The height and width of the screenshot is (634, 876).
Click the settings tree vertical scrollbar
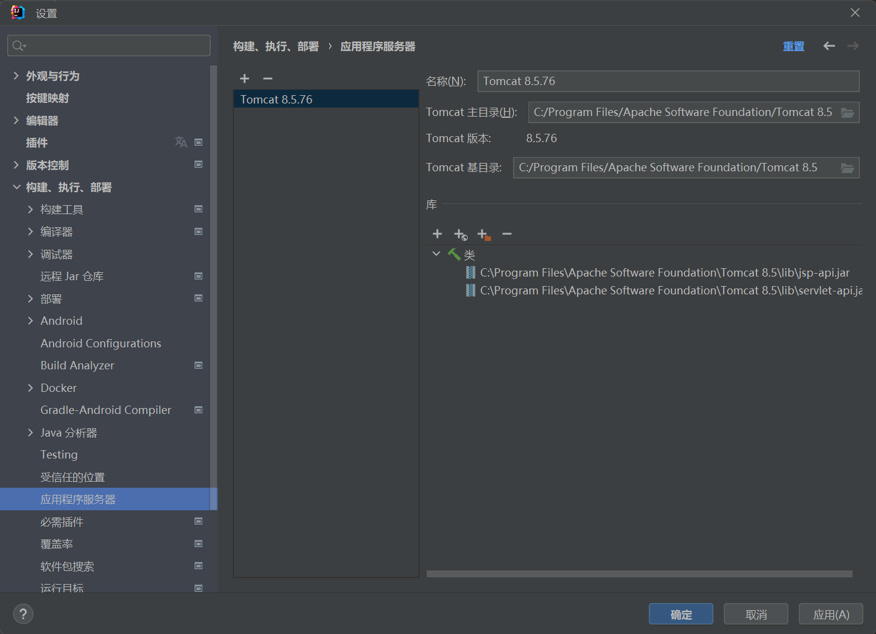[x=213, y=287]
